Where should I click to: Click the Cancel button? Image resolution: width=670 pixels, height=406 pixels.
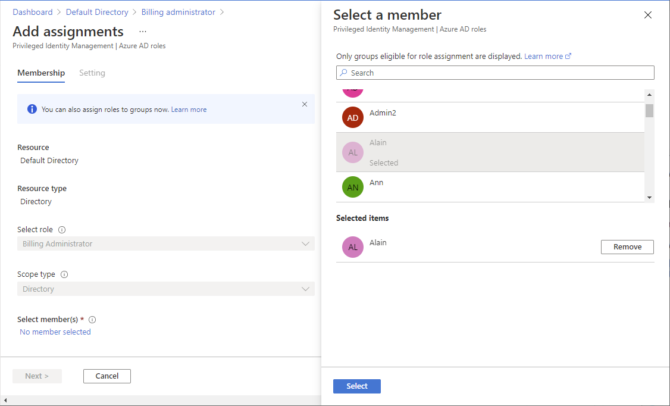(x=107, y=376)
